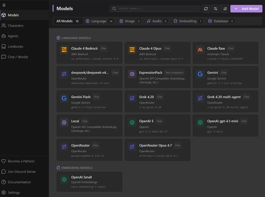Click the OpenAI icon on OpenAI Small
This screenshot has width=265, height=197.
[64, 179]
